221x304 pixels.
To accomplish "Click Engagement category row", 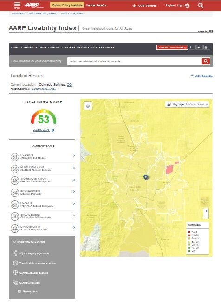I will point(43,216).
